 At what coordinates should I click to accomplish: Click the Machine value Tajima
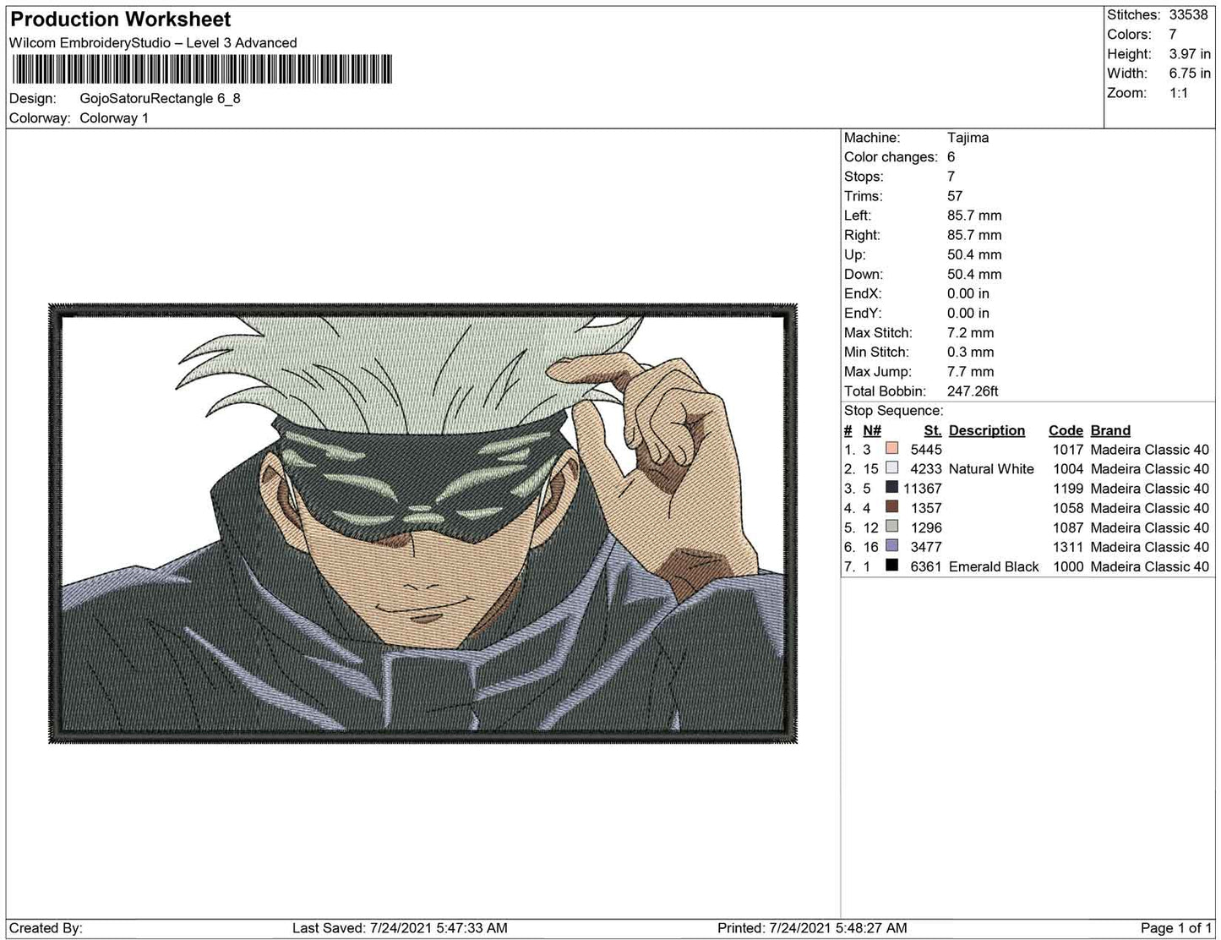click(x=968, y=138)
